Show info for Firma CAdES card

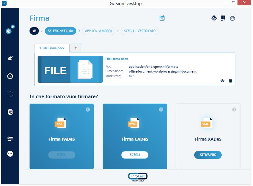coord(161,110)
